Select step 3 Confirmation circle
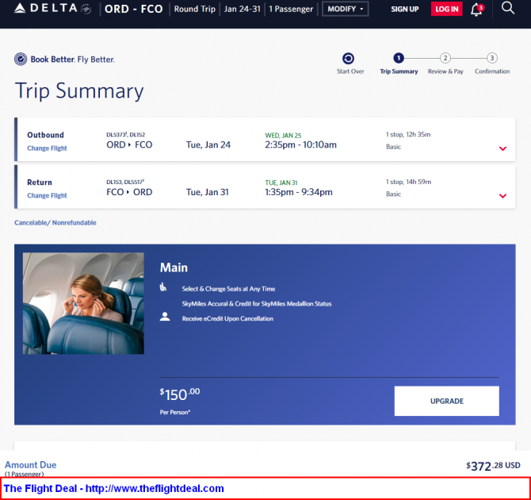Image resolution: width=531 pixels, height=500 pixels. 492,58
